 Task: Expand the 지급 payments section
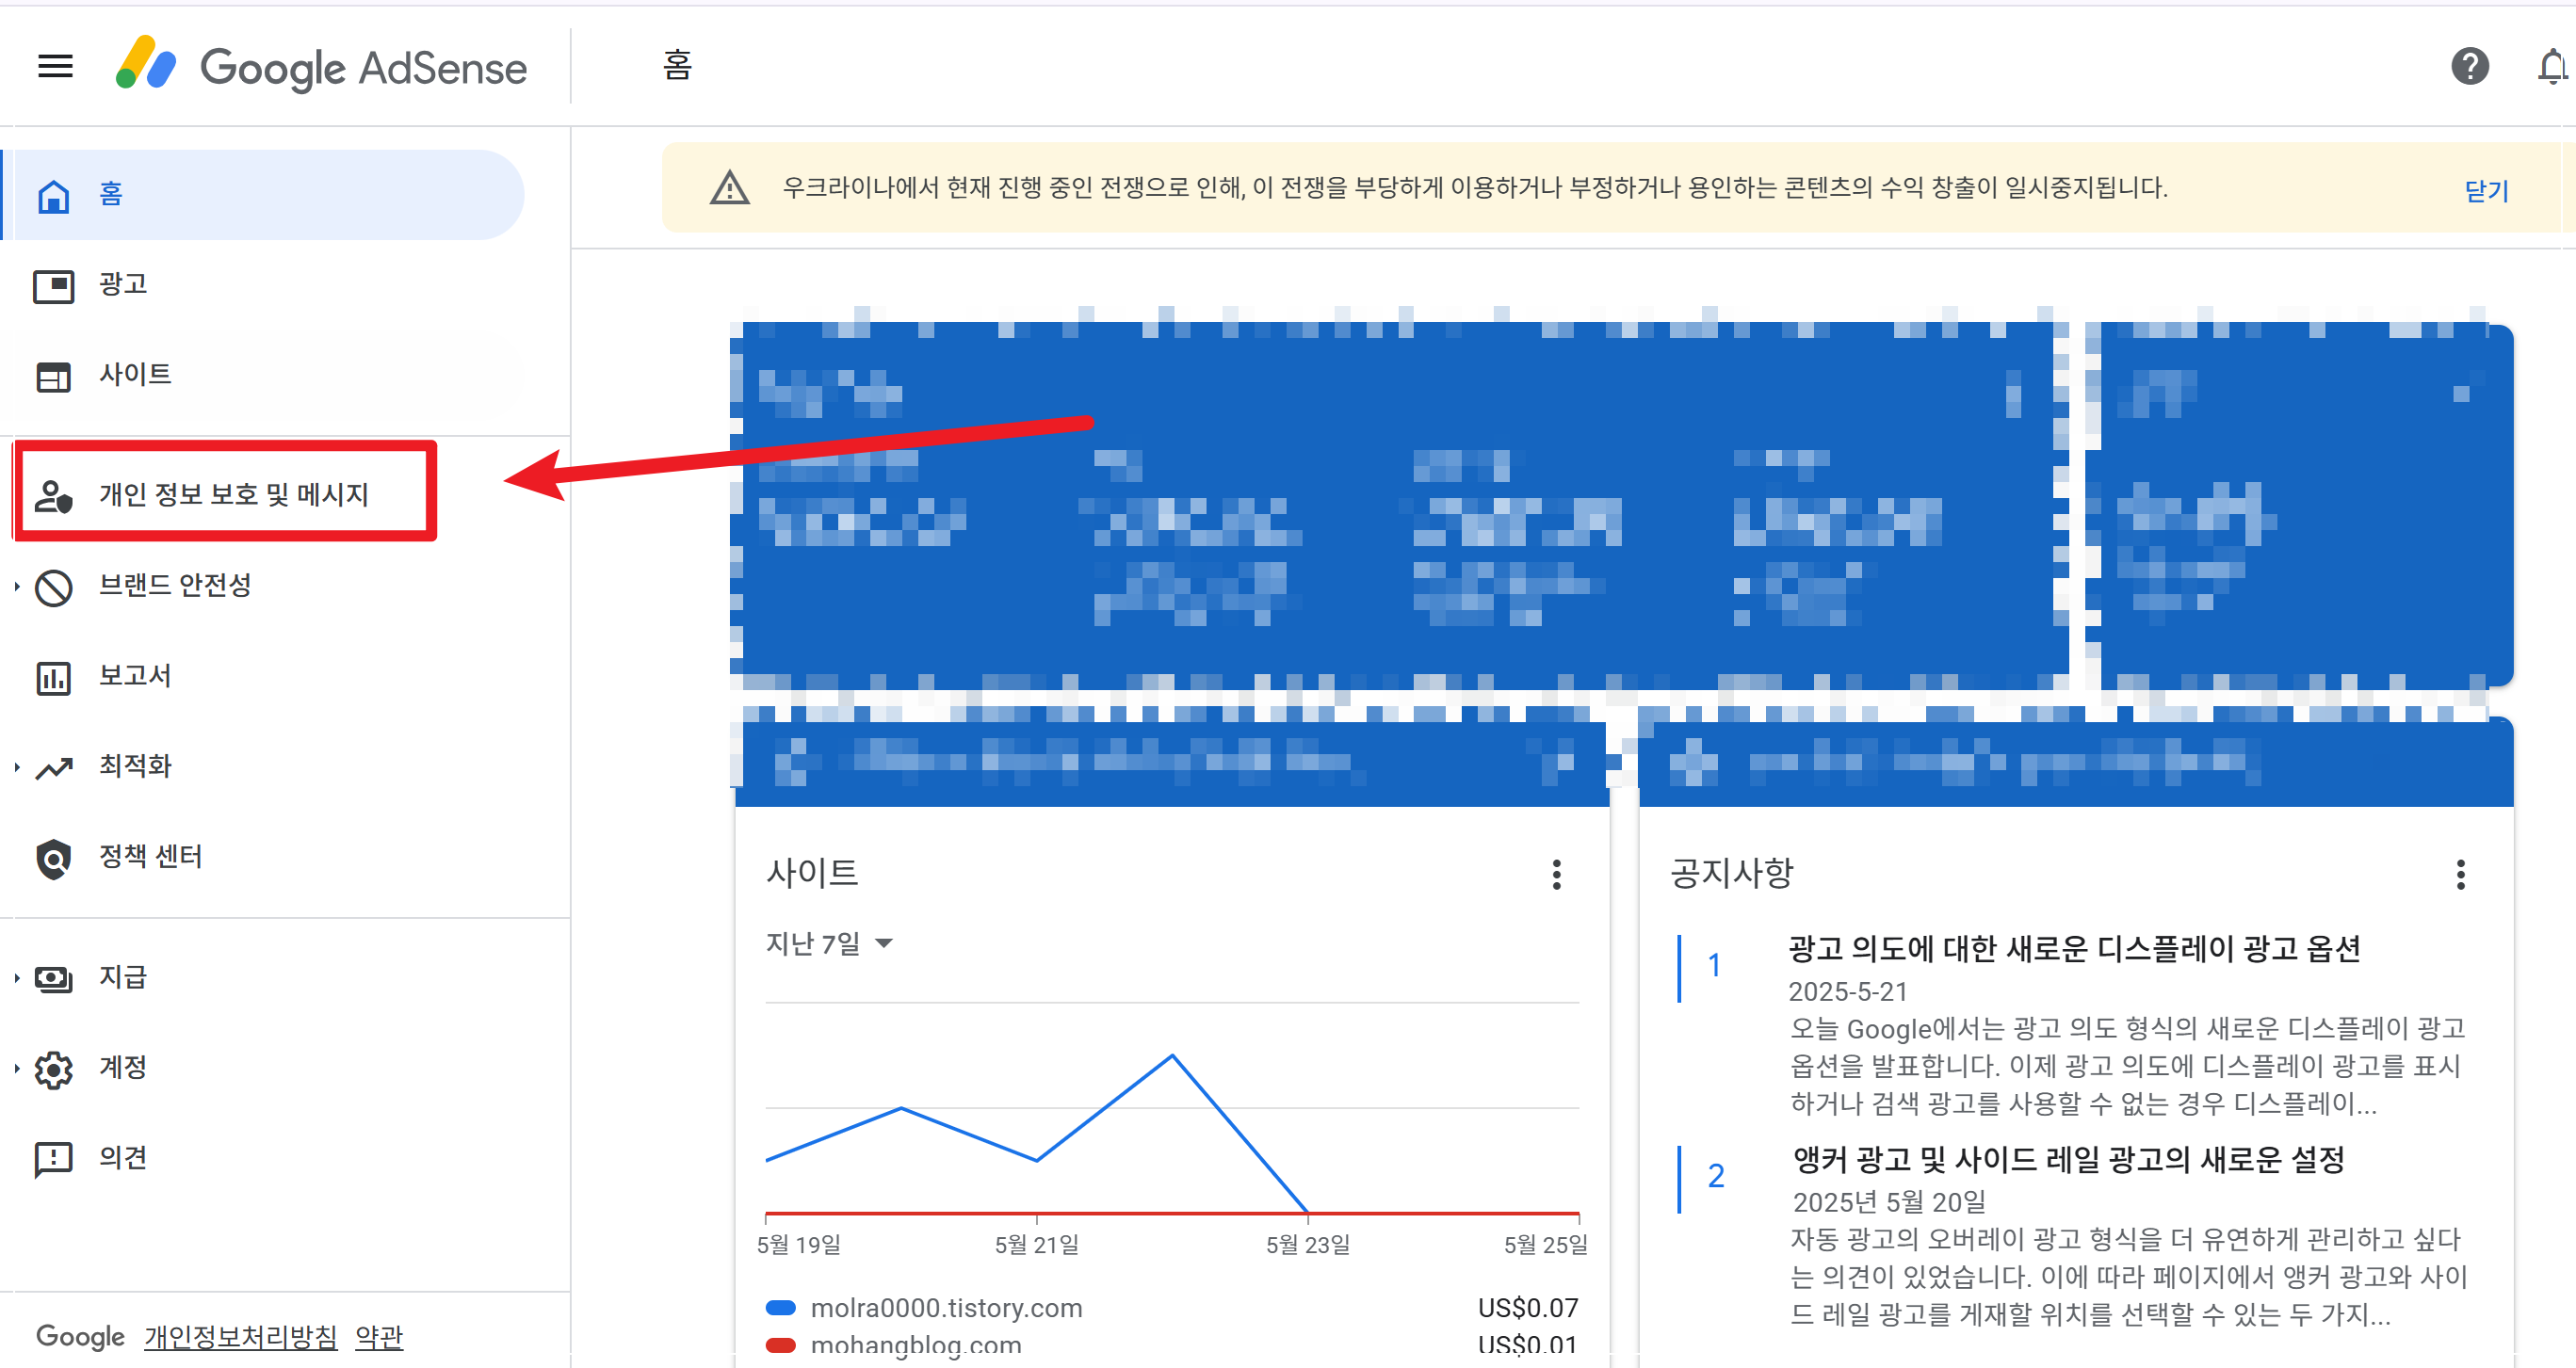tap(17, 978)
